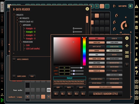This screenshot has width=139, height=104.
Task: Toggle the orange select/copy step button
Action: [x=43, y=97]
